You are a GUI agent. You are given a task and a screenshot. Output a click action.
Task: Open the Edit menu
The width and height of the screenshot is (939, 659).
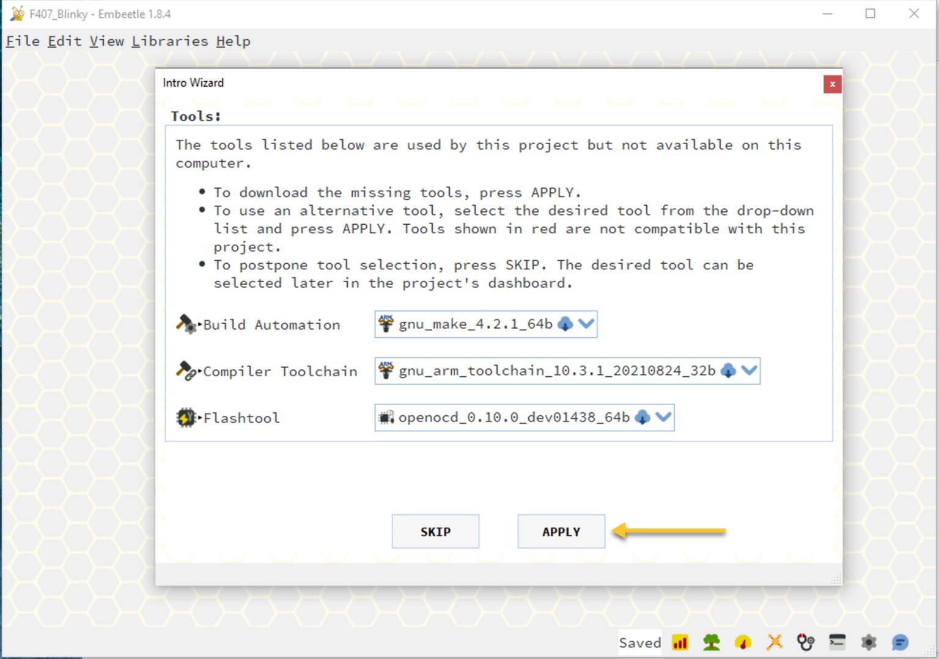point(64,41)
